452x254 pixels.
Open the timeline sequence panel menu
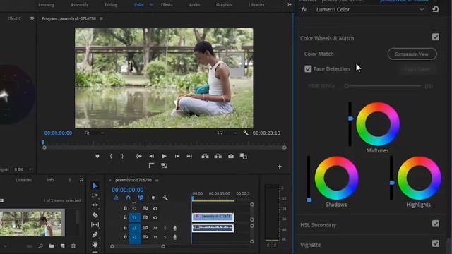157,180
